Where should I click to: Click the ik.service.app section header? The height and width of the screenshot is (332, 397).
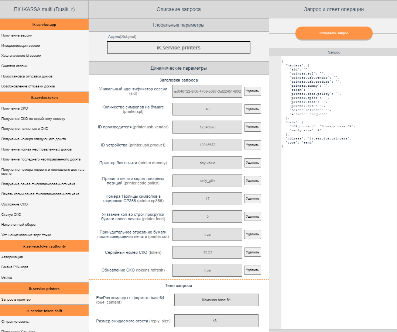tap(44, 25)
